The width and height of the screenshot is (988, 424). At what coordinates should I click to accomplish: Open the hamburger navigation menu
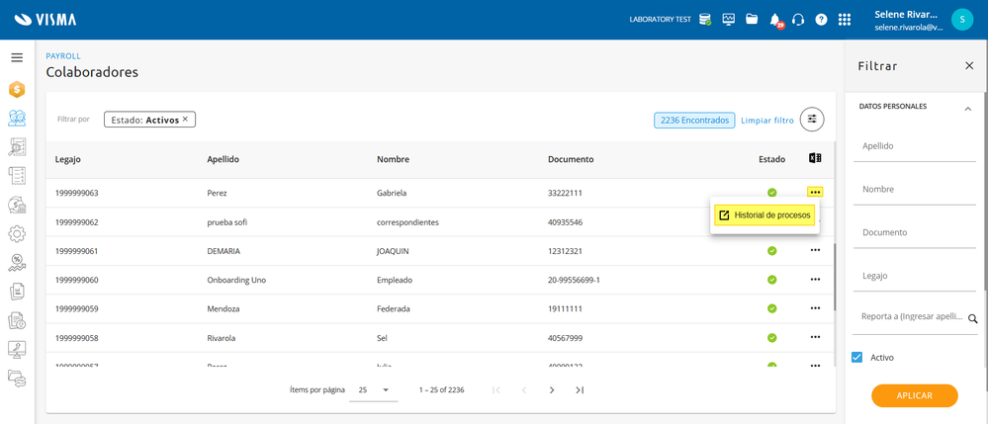[x=17, y=58]
